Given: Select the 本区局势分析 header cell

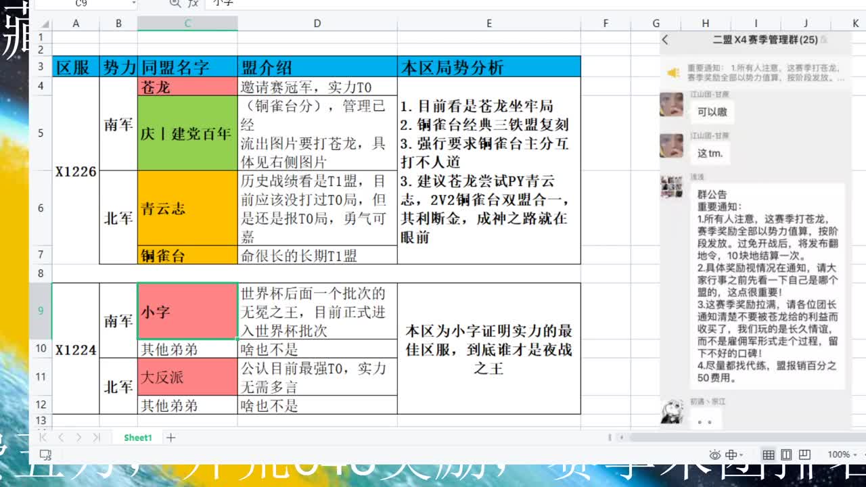Looking at the screenshot, I should click(x=489, y=66).
